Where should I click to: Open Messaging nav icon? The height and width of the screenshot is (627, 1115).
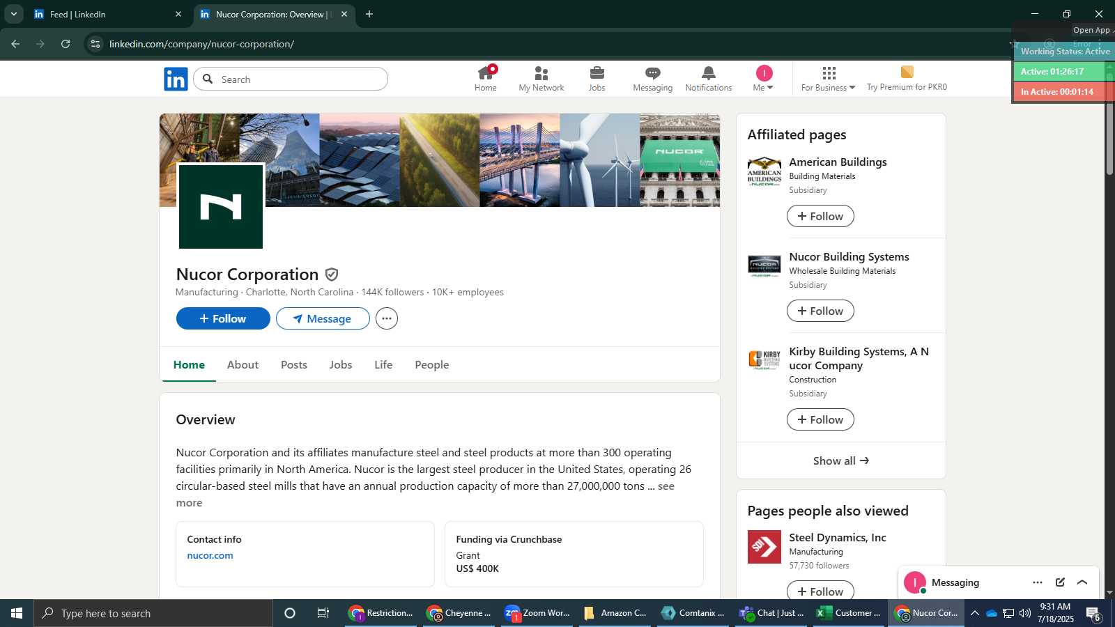[x=653, y=79]
